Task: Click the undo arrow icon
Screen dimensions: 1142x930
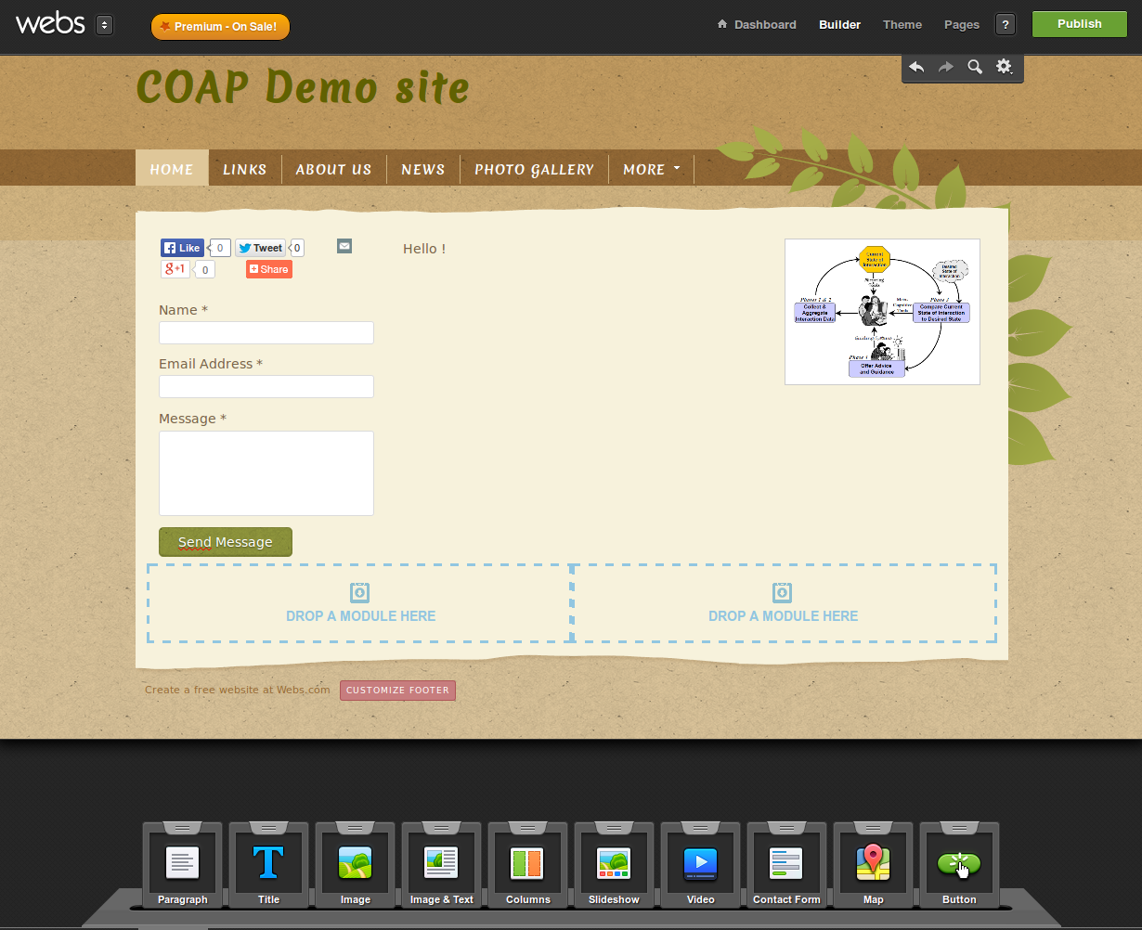Action: click(x=916, y=67)
